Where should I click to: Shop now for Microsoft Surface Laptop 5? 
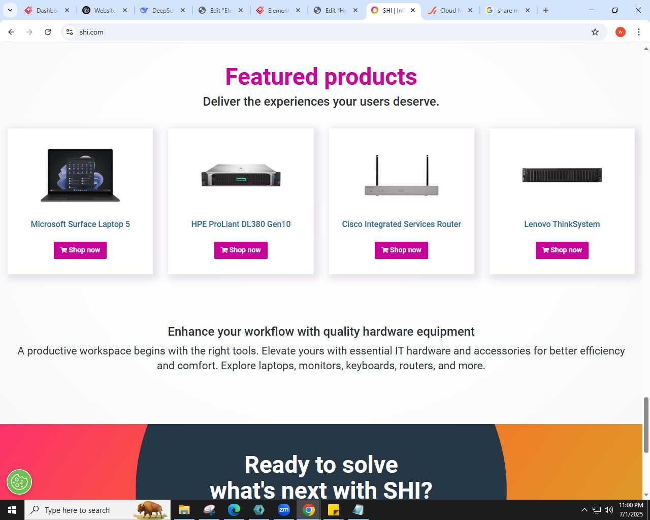[80, 250]
